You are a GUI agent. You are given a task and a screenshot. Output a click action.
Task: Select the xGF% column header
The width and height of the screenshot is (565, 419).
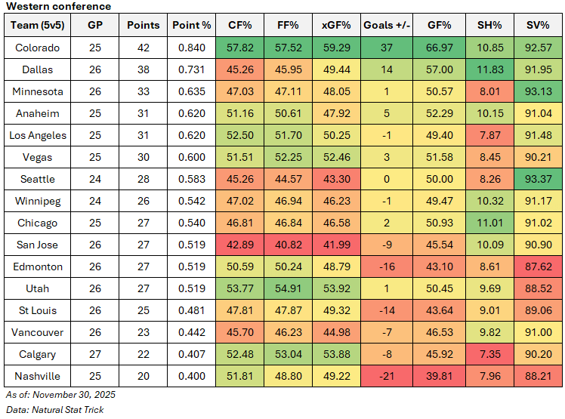[336, 25]
